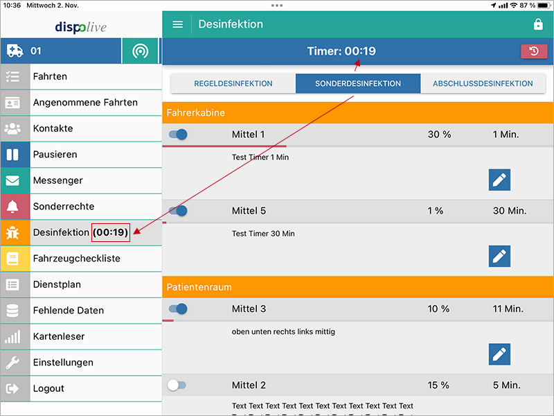554x416 pixels.
Task: Tap the radio signal status icon
Action: [x=140, y=51]
